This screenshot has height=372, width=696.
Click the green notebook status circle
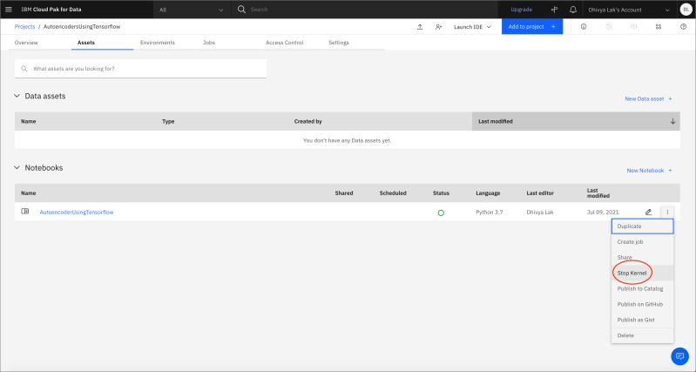pyautogui.click(x=441, y=213)
